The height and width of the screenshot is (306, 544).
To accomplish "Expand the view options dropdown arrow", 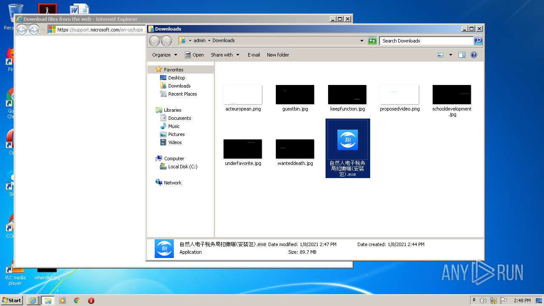I will coord(450,55).
